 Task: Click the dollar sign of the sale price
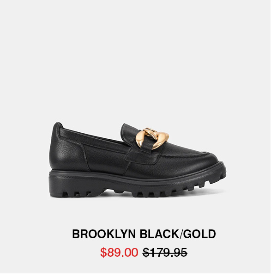pos(103,252)
